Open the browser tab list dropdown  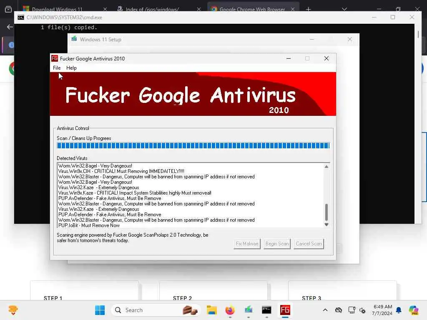tap(344, 9)
